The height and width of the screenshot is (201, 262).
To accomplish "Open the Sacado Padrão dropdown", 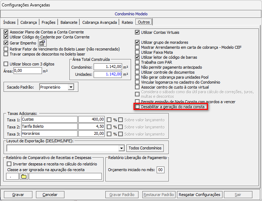I will click(71, 87).
